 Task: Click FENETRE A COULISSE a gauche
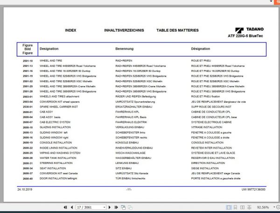point(211,133)
